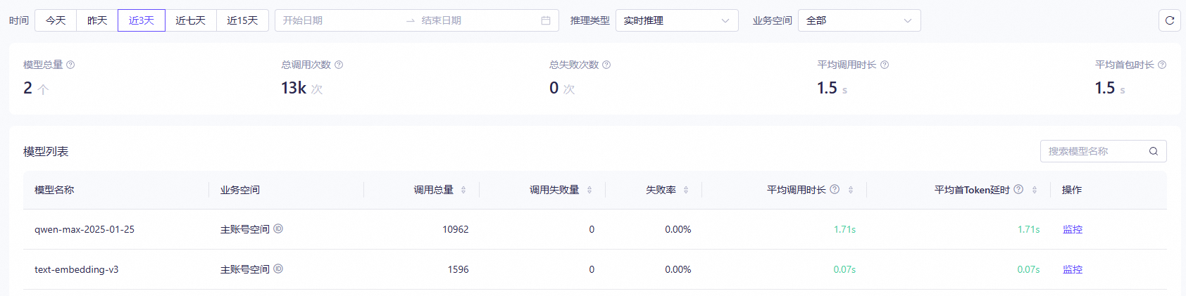Click the call total value 10962
Image resolution: width=1186 pixels, height=296 pixels.
tap(456, 229)
